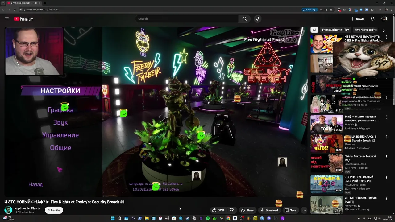395x222 pixels.
Task: Share the video
Action: coord(247,210)
